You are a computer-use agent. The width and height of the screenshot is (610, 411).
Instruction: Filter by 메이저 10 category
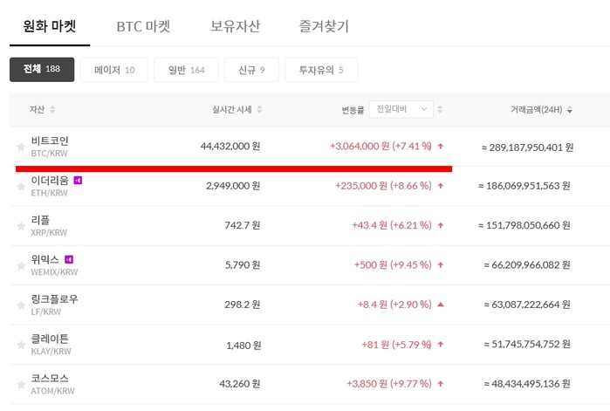coord(113,70)
